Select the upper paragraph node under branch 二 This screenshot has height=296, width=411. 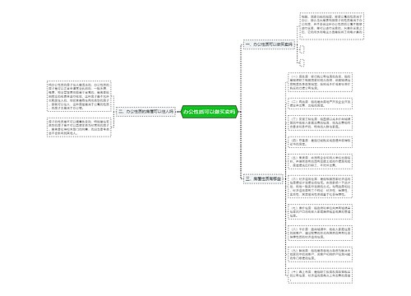click(79, 96)
